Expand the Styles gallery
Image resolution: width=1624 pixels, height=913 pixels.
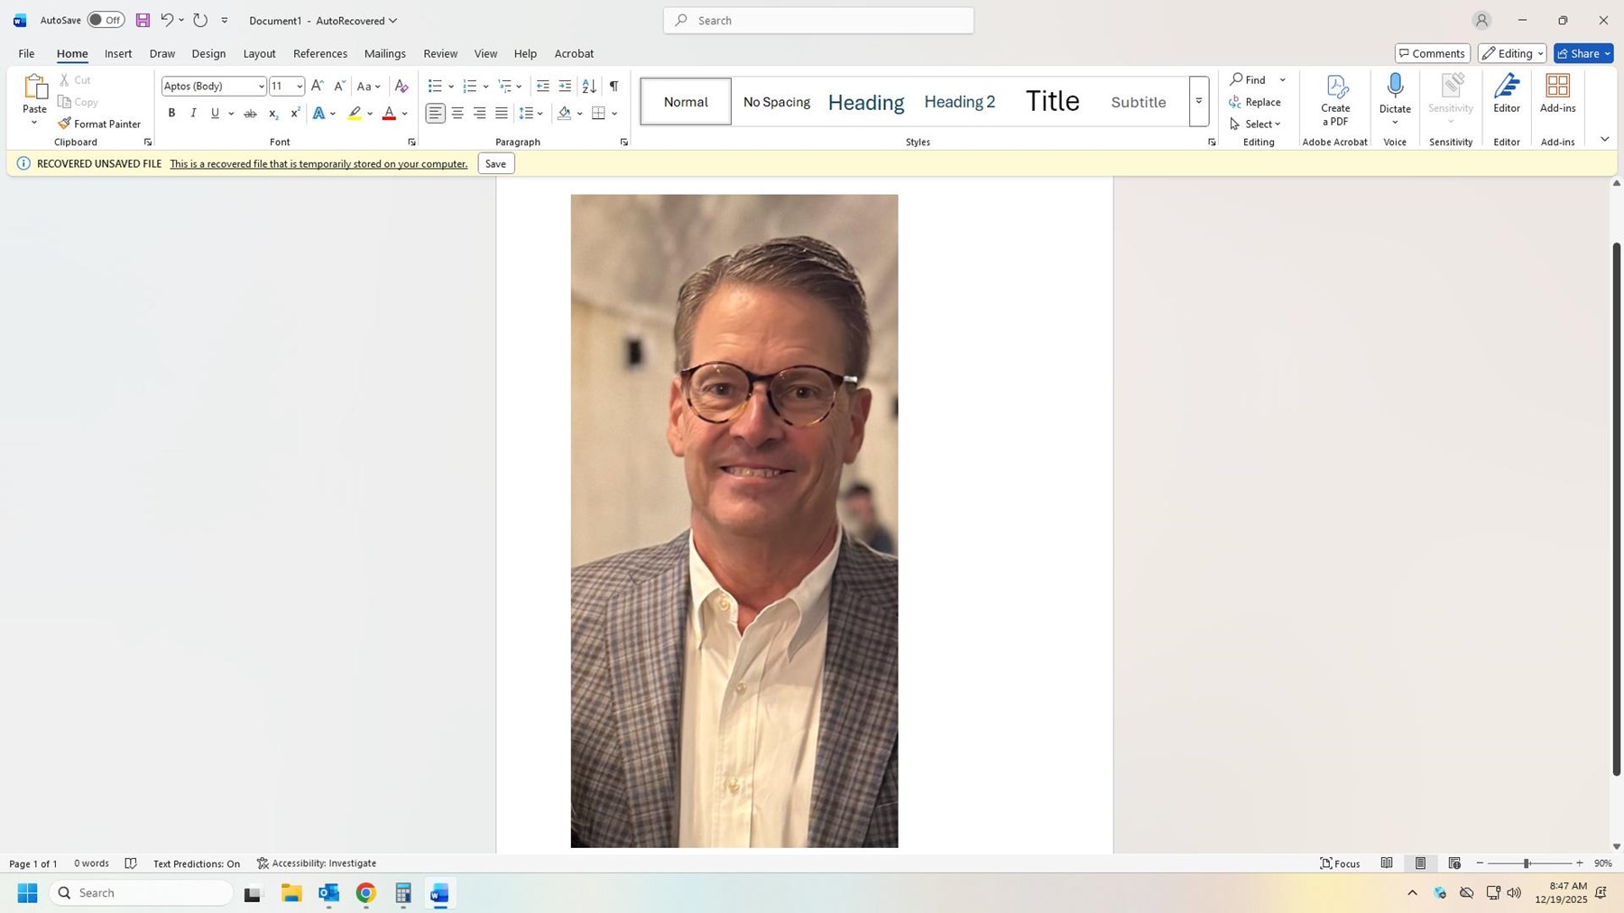pos(1199,101)
